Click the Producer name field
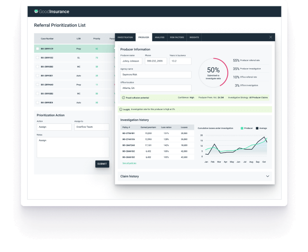The height and width of the screenshot is (252, 308). pos(131,61)
